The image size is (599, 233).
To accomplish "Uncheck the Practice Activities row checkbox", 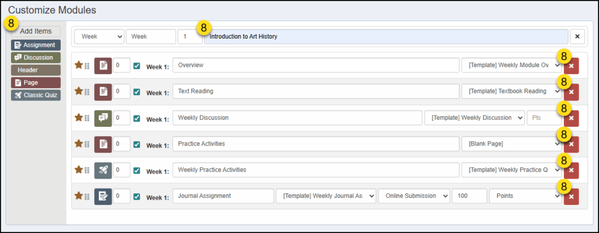I will coord(137,144).
